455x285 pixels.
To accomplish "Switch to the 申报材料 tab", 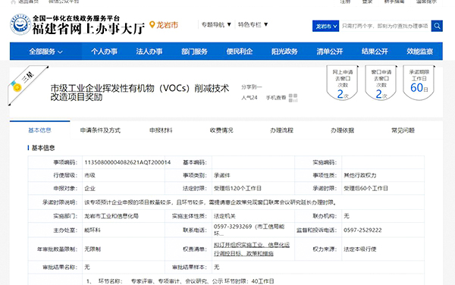I will (x=161, y=130).
